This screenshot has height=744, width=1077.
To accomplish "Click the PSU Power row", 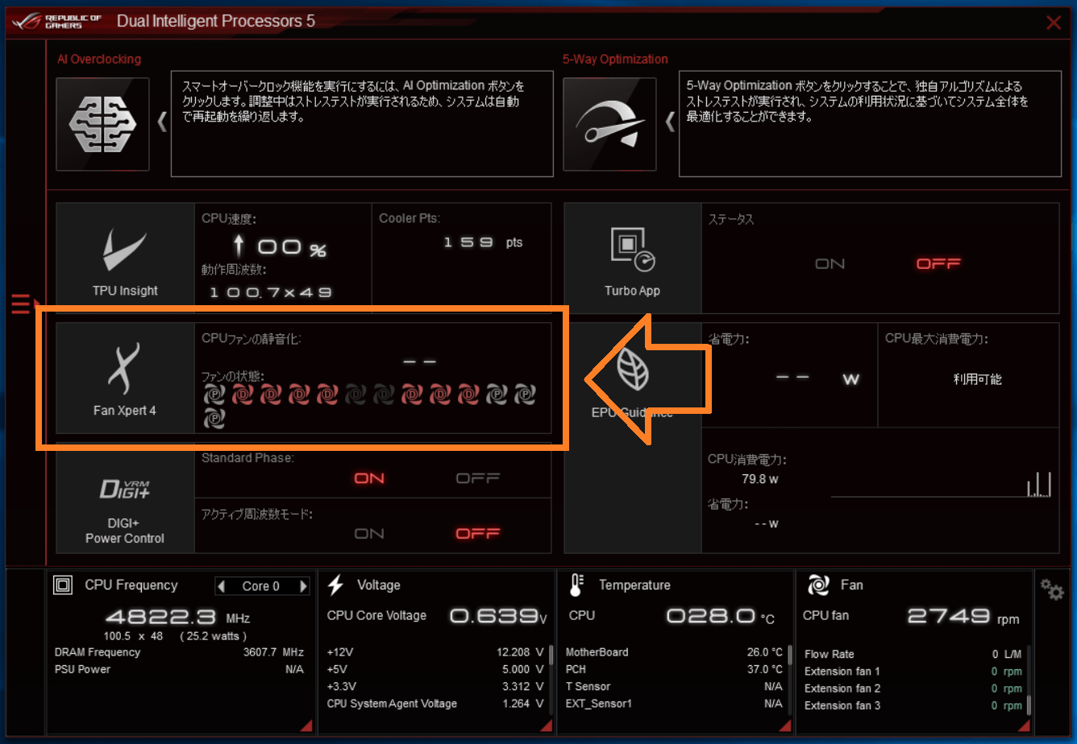I will coord(179,669).
